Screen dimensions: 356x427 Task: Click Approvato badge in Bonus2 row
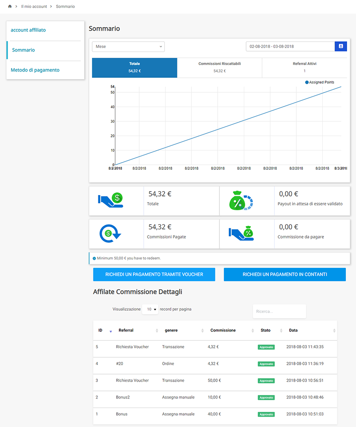pyautogui.click(x=266, y=398)
